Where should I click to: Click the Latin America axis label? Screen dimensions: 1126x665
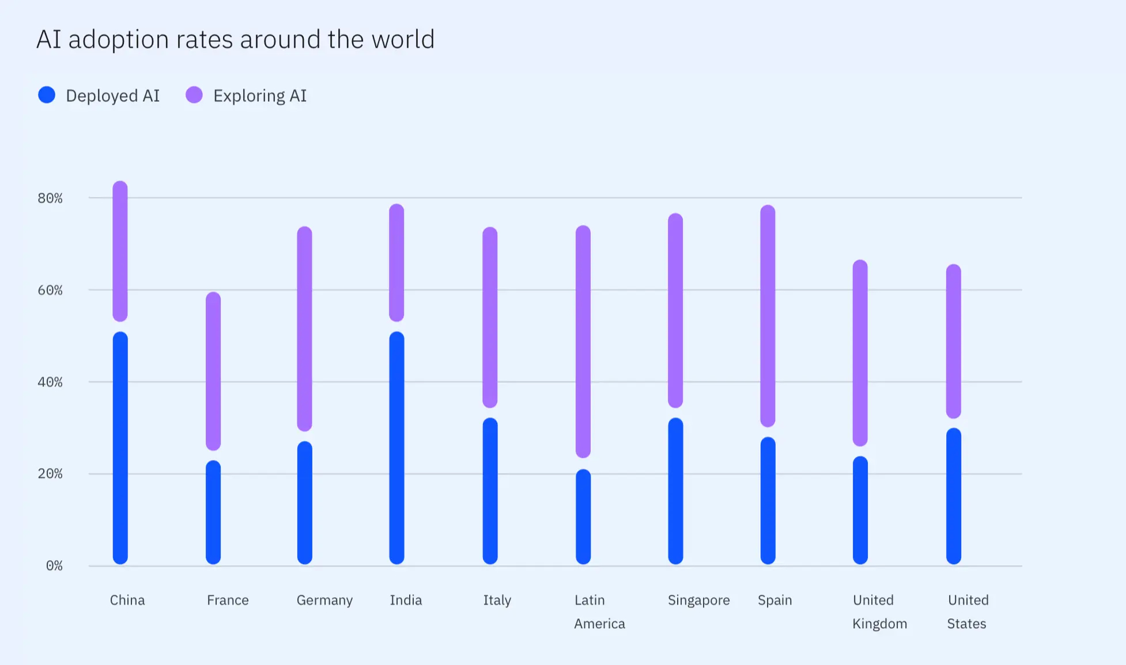[x=599, y=611]
